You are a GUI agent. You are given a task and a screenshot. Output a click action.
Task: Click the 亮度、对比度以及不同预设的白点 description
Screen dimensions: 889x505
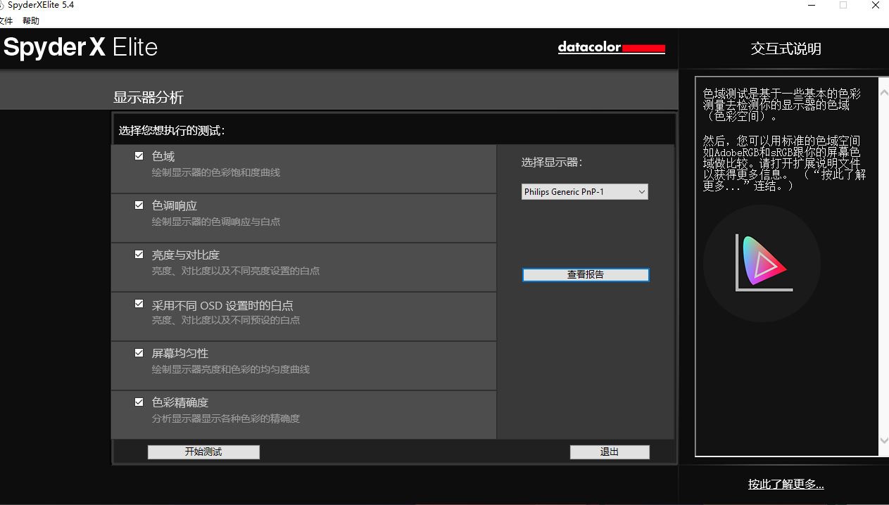point(226,320)
